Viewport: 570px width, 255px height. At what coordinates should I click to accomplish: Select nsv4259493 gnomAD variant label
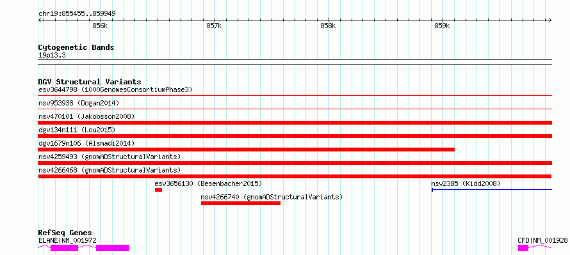tap(110, 157)
